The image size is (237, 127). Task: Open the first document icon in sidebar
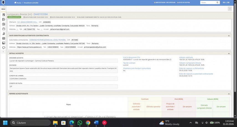[3, 14]
